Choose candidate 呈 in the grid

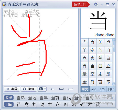(108, 74)
